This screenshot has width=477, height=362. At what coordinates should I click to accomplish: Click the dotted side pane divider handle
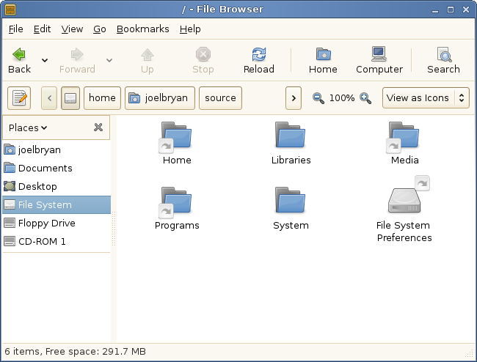coord(114,229)
